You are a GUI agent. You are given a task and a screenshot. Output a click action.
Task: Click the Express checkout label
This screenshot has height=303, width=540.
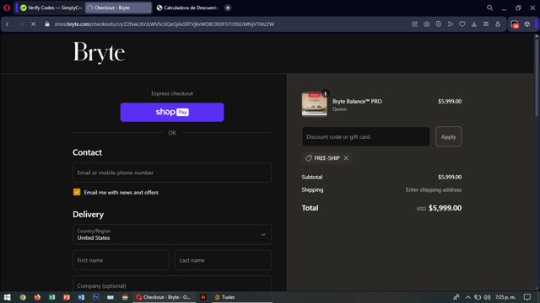(x=172, y=93)
